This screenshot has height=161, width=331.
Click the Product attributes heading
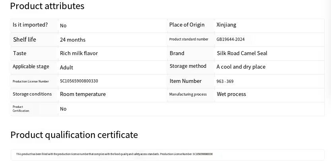(x=47, y=6)
